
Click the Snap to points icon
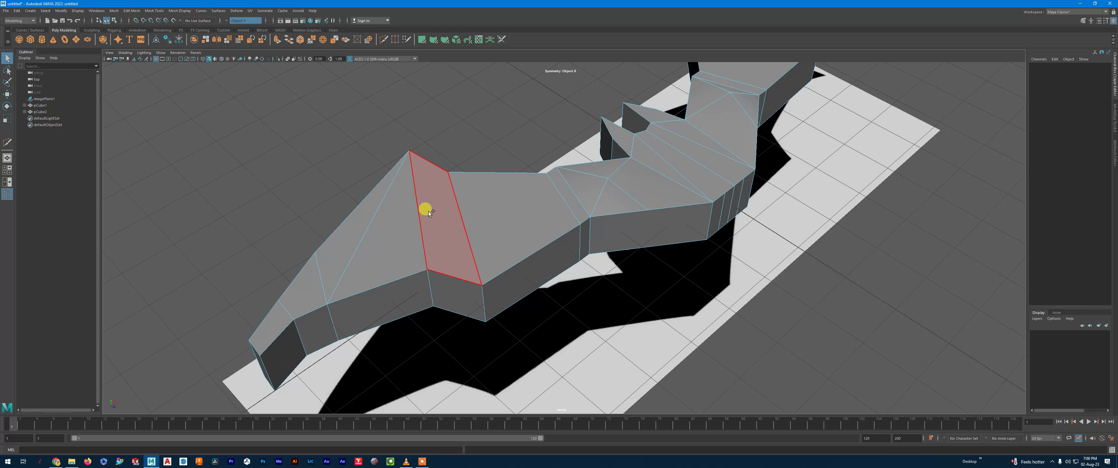click(x=151, y=20)
